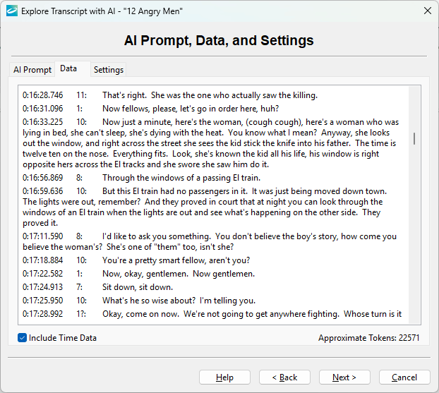This screenshot has height=393, width=439.
Task: Cancel the AI exploration wizard
Action: (x=404, y=377)
